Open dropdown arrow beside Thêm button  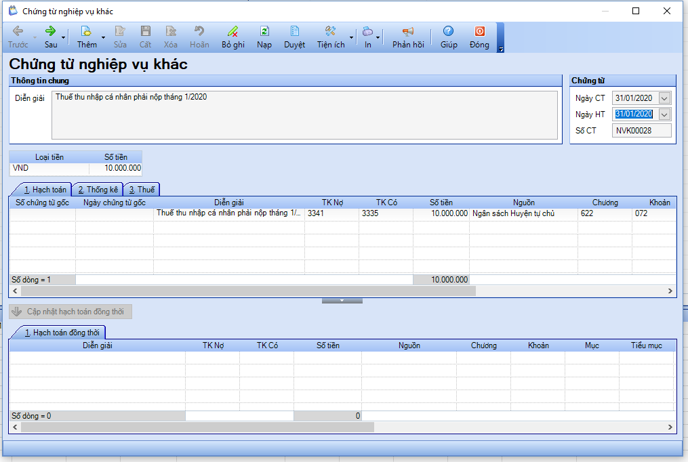[x=103, y=38]
